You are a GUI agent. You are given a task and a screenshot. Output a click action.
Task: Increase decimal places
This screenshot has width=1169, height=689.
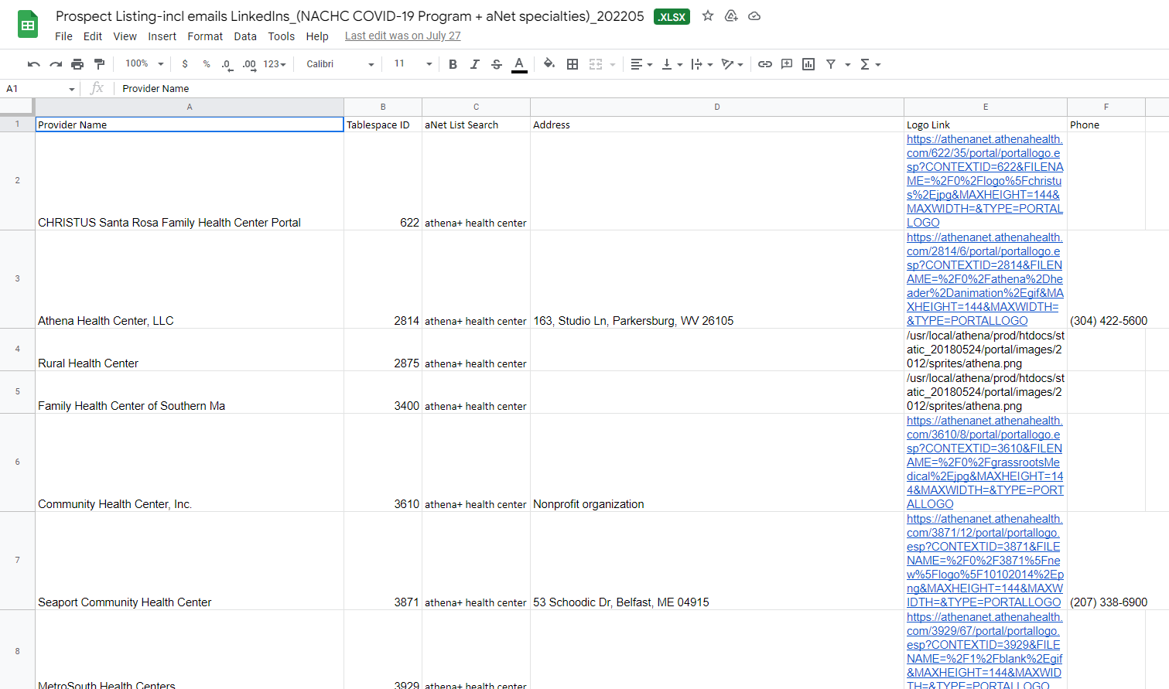pyautogui.click(x=249, y=64)
